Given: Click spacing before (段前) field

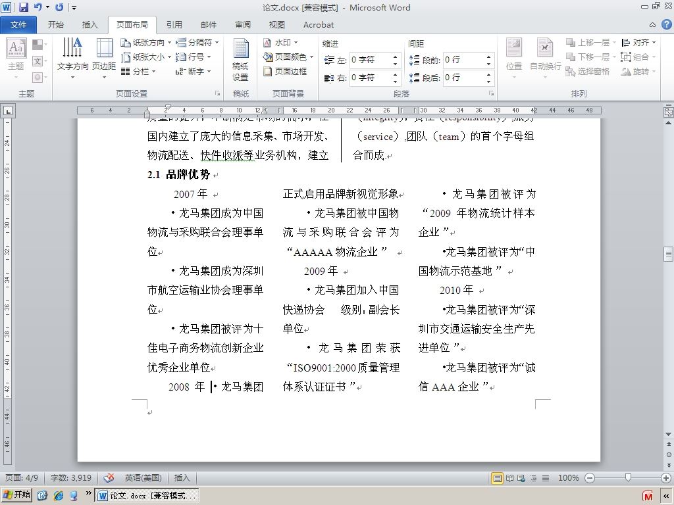Looking at the screenshot, I should (x=464, y=60).
